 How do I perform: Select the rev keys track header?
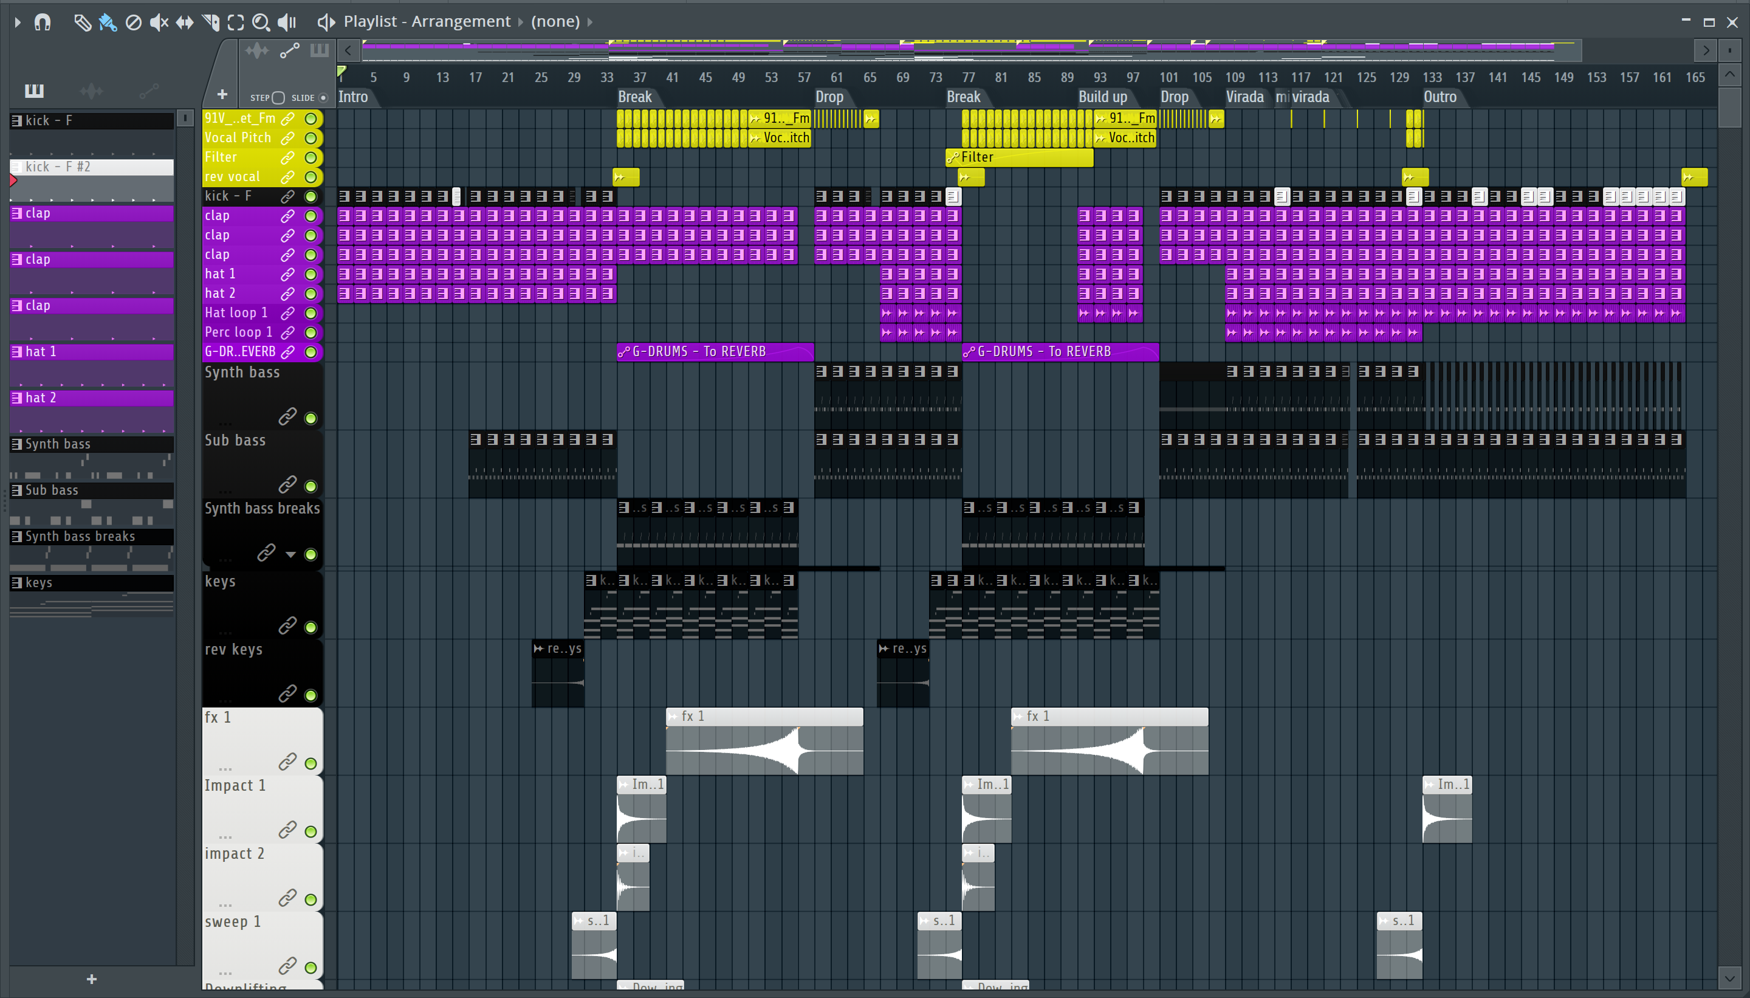262,673
